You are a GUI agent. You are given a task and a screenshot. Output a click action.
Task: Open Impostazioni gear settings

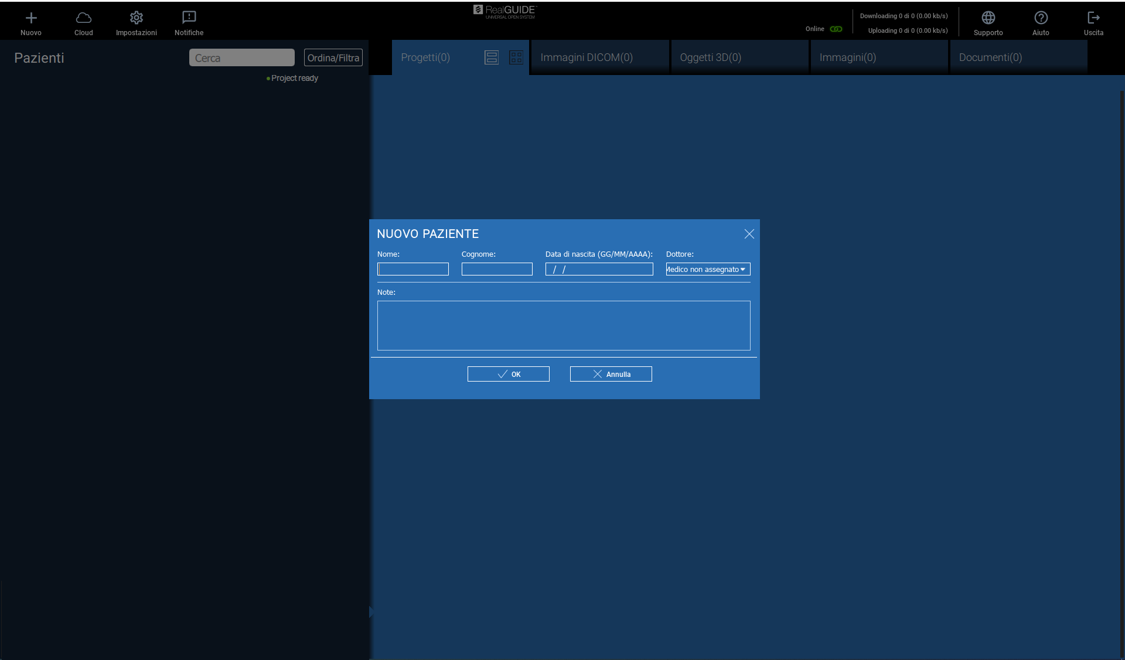coord(137,18)
